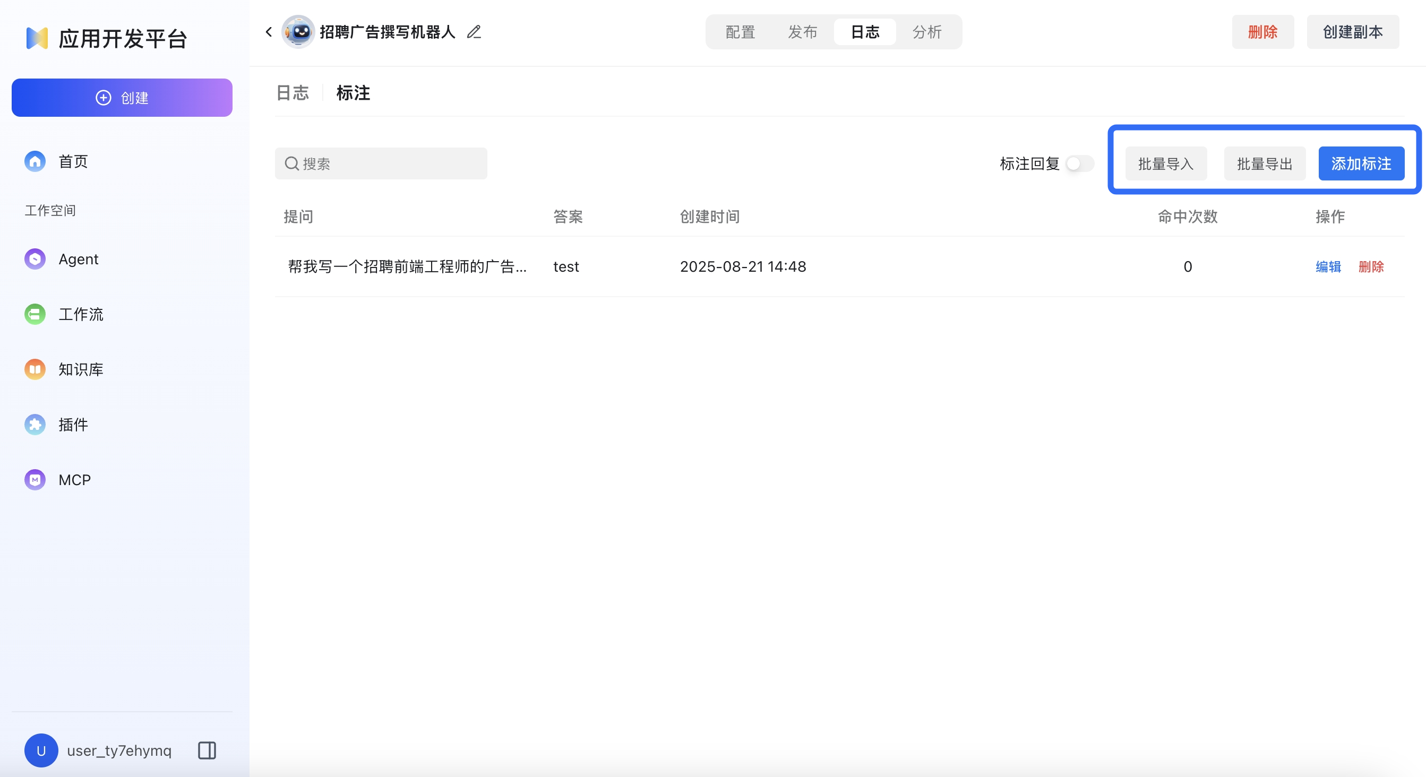Click the sidebar collapse icon near user_ty7ehymq
This screenshot has height=777, width=1426.
(x=206, y=750)
